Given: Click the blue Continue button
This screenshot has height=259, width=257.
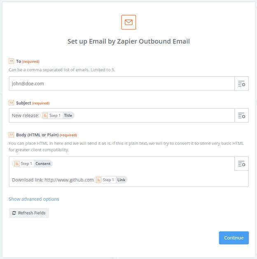Looking at the screenshot, I should [x=234, y=238].
